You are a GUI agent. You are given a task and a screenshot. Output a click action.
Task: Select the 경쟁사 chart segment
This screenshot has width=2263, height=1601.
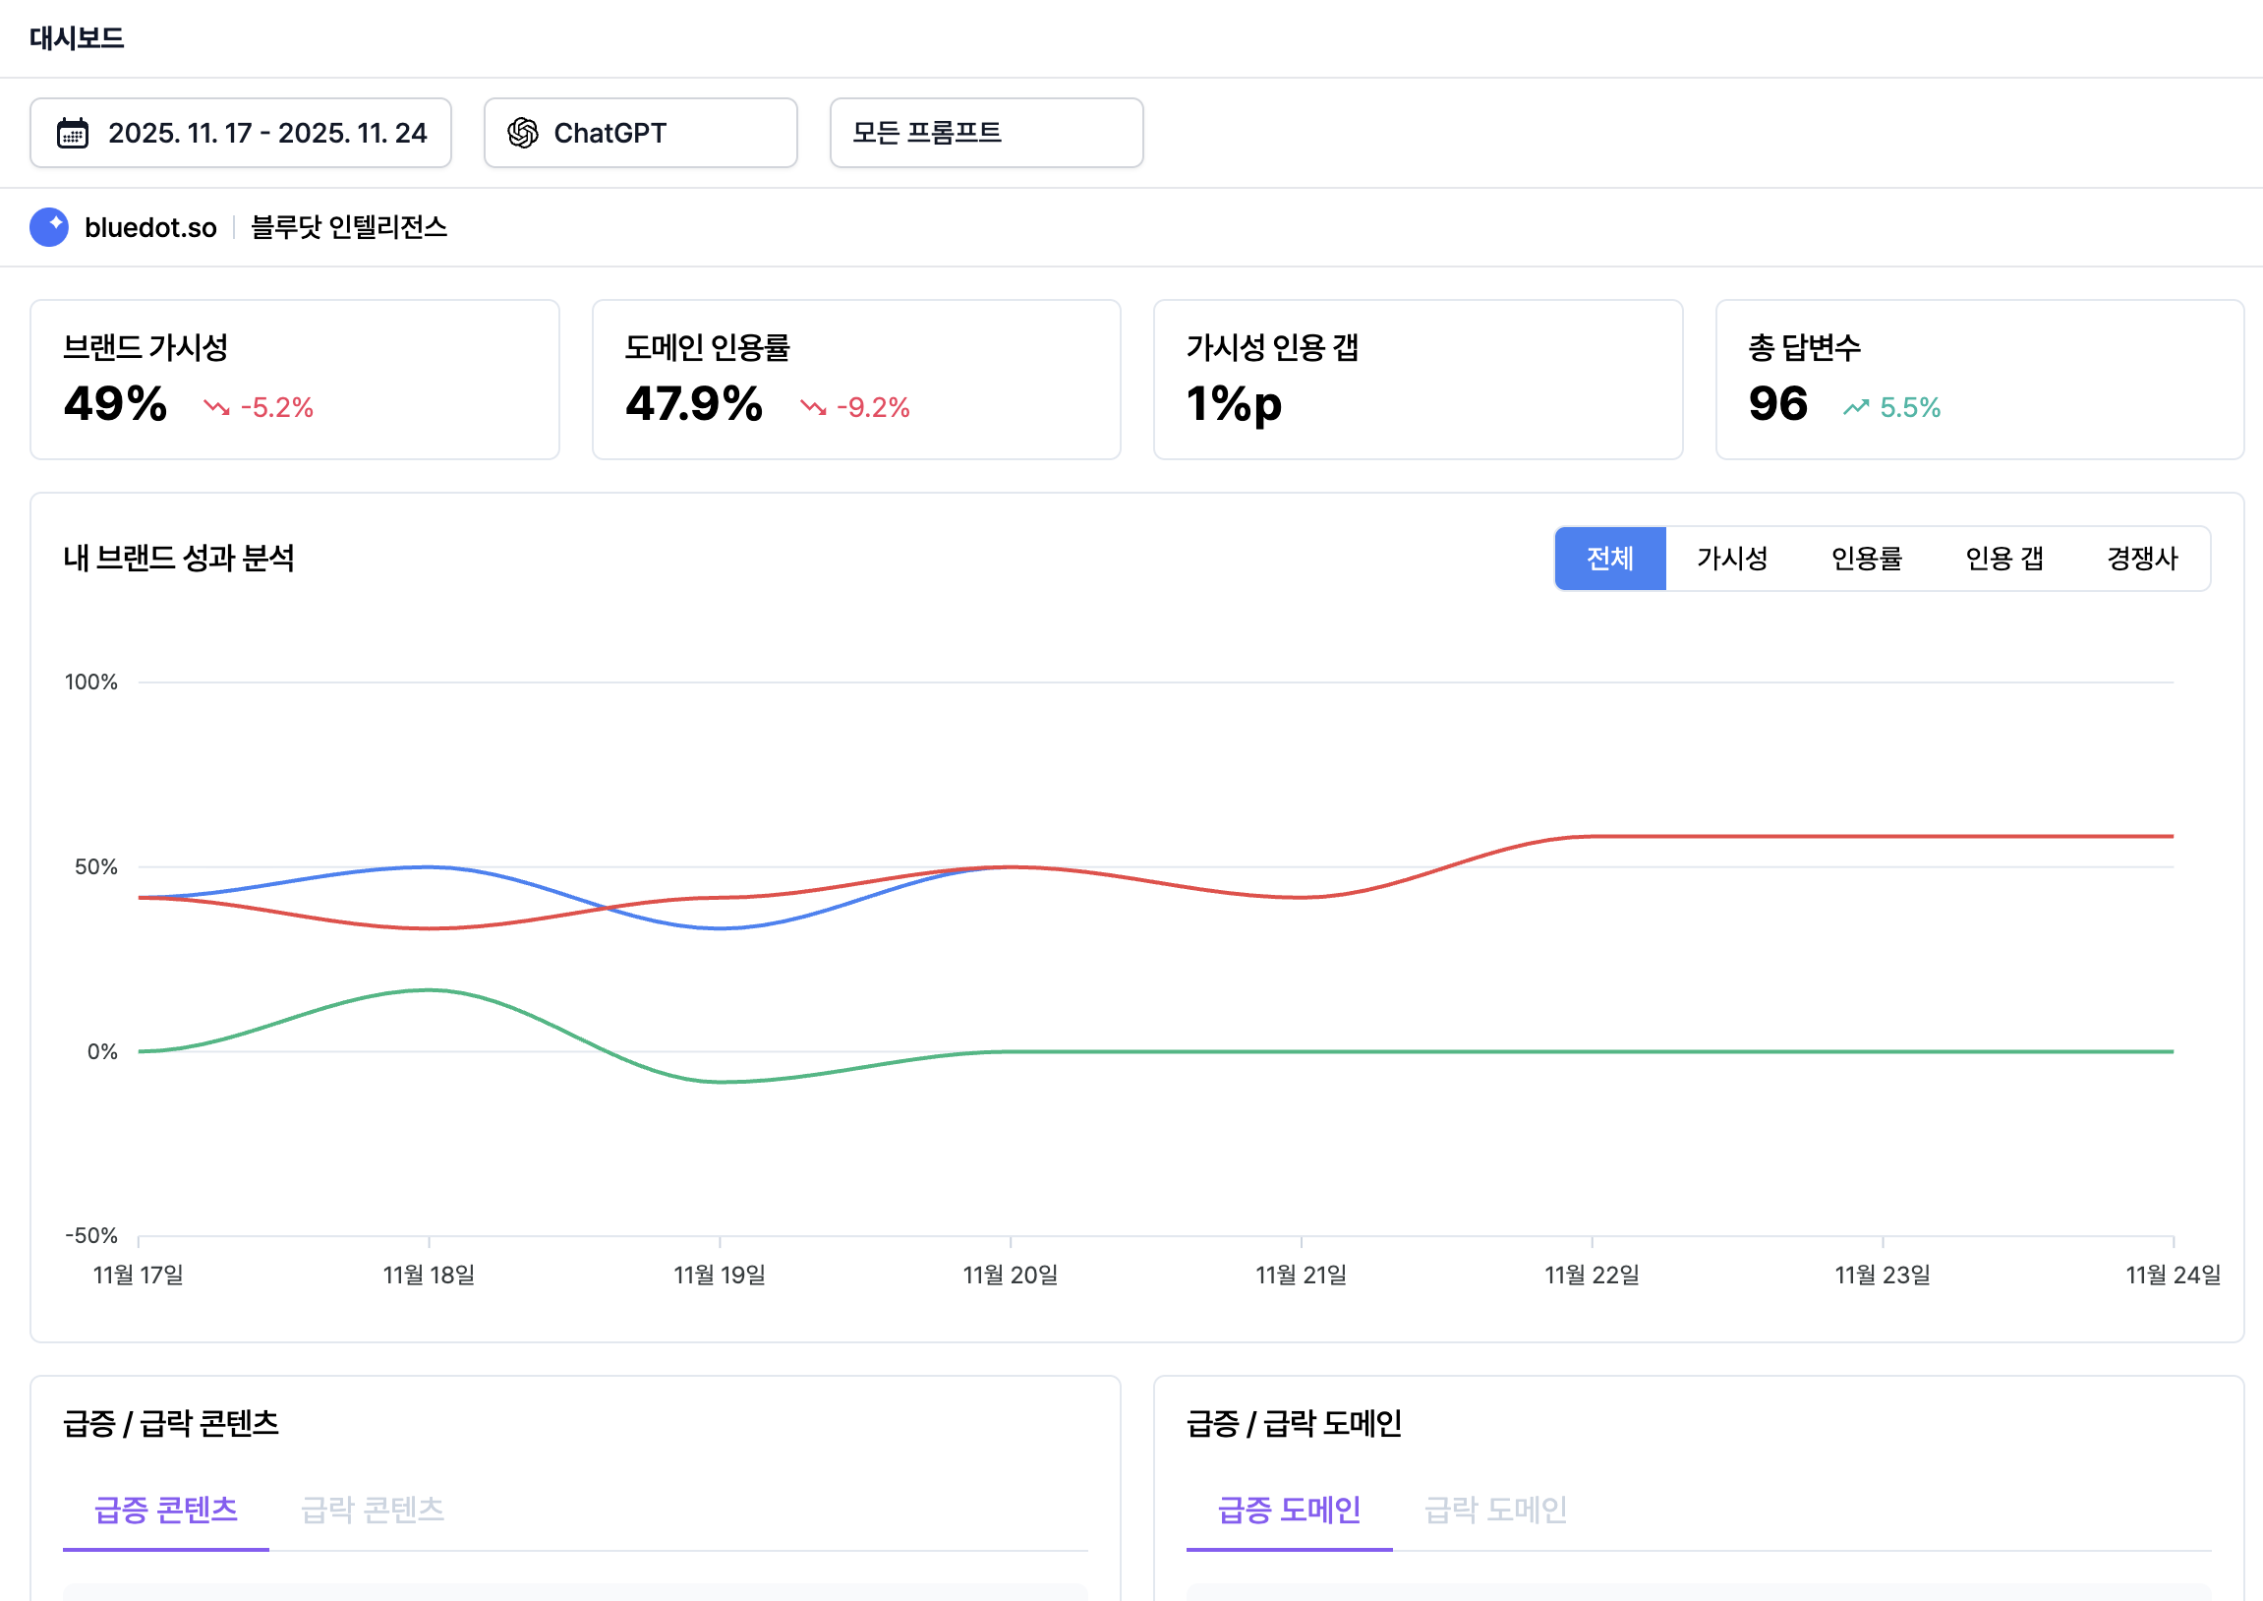(x=2142, y=559)
